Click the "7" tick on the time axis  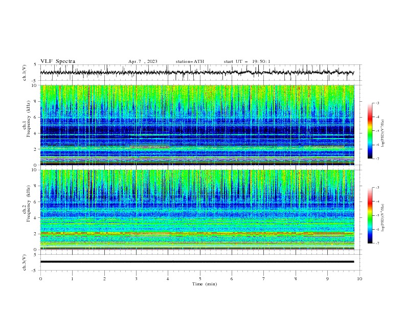tap(264, 279)
